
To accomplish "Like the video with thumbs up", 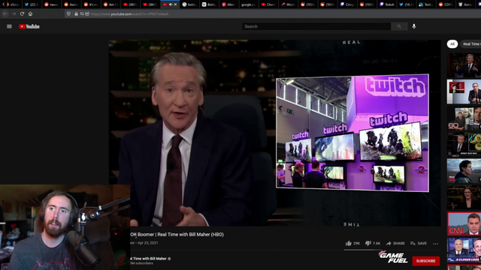I will [349, 243].
